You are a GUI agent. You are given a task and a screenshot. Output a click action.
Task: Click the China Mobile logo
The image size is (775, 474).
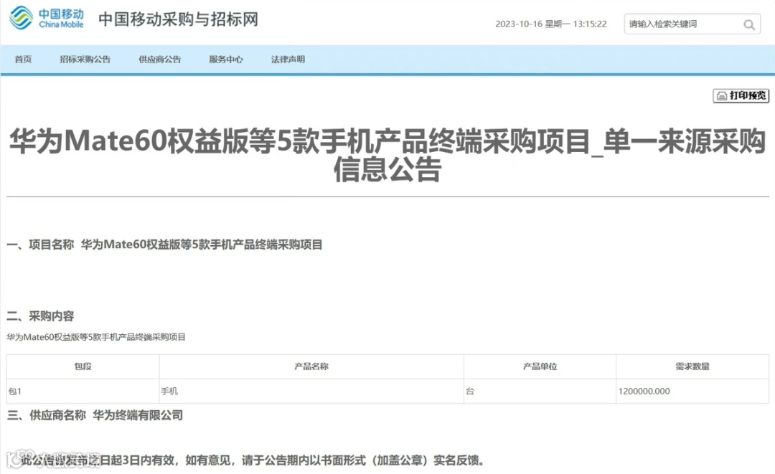47,18
